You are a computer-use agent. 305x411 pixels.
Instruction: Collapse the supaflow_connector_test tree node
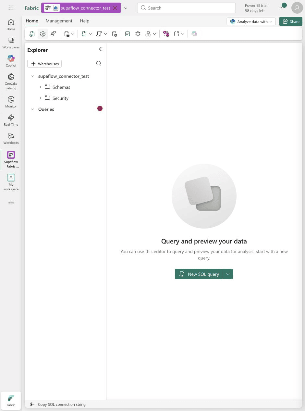[x=32, y=76]
